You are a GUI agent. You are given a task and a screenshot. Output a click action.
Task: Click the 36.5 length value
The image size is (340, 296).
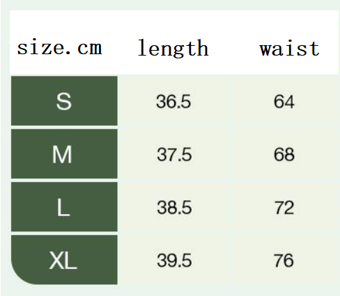coord(173,101)
